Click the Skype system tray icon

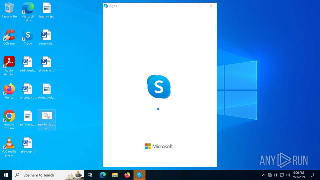pyautogui.click(x=270, y=175)
